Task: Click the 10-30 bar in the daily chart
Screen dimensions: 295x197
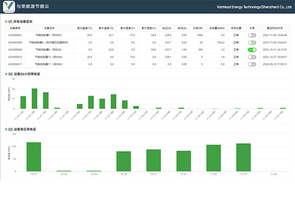Action: coord(123,161)
